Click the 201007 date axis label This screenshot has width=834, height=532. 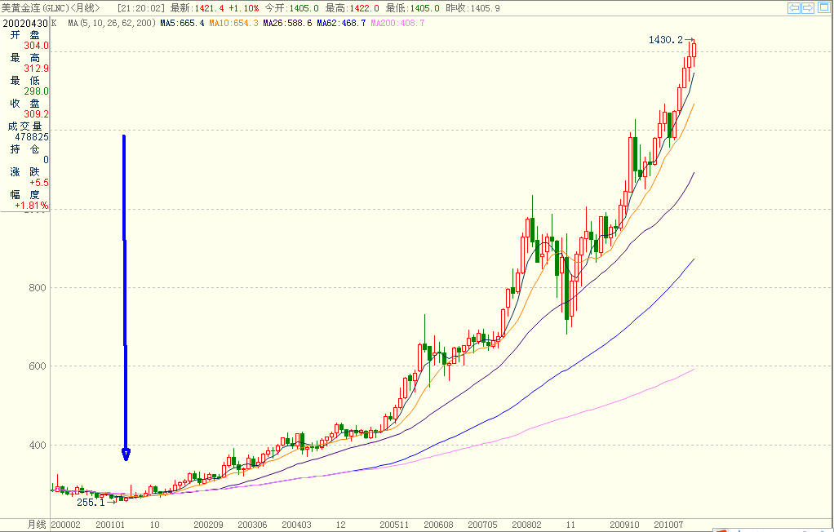click(x=668, y=525)
